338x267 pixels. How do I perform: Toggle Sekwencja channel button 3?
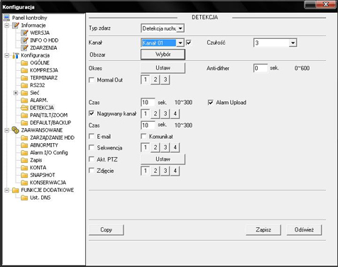(165, 147)
